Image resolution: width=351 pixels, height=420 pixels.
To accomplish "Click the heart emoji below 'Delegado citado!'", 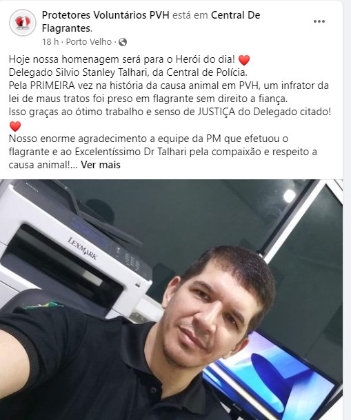I will click(x=14, y=126).
